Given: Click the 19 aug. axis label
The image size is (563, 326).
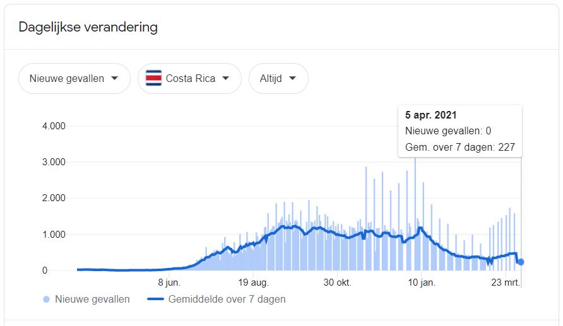Looking at the screenshot, I should [x=253, y=282].
